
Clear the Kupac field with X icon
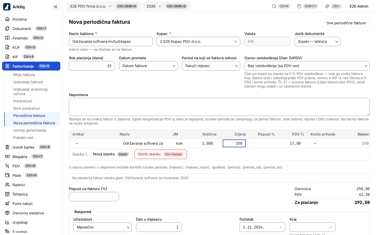tap(236, 42)
